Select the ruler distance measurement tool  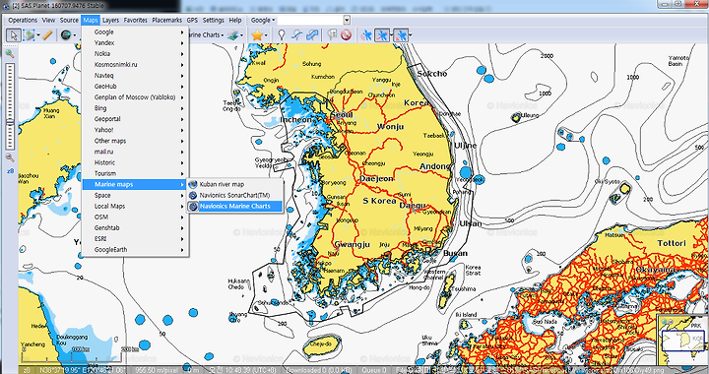coord(47,34)
